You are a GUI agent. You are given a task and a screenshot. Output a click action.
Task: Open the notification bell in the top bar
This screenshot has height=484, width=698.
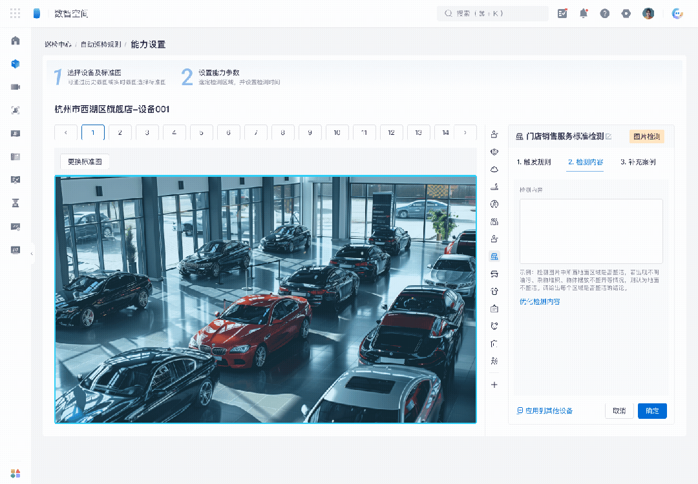[x=583, y=14]
